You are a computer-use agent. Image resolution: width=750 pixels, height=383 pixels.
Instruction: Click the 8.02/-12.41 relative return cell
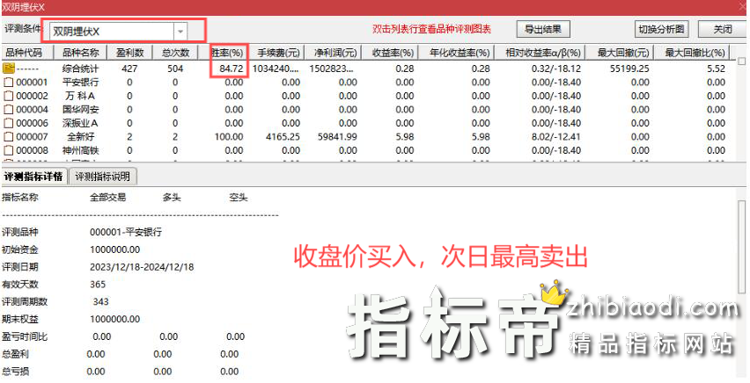tap(556, 136)
